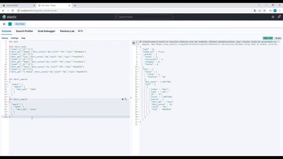Collapse the fold arrow on editor line 25
The width and height of the screenshot is (283, 159).
(8, 102)
